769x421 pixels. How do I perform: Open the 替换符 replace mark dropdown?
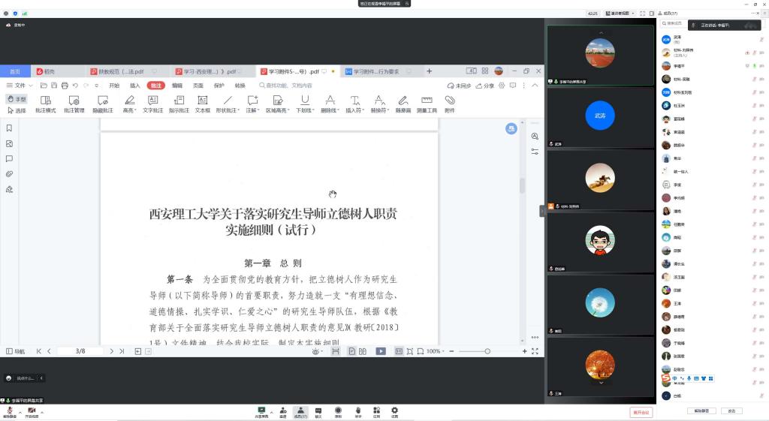[380, 104]
